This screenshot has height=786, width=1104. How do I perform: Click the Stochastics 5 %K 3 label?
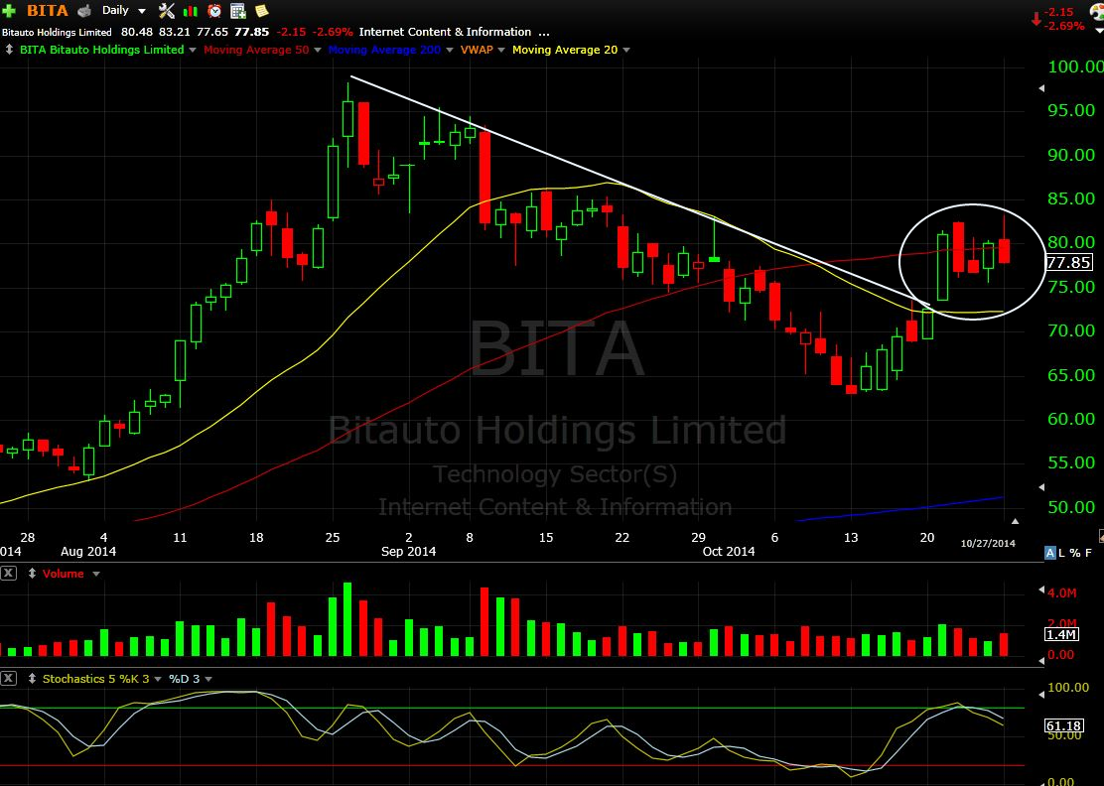click(x=95, y=679)
